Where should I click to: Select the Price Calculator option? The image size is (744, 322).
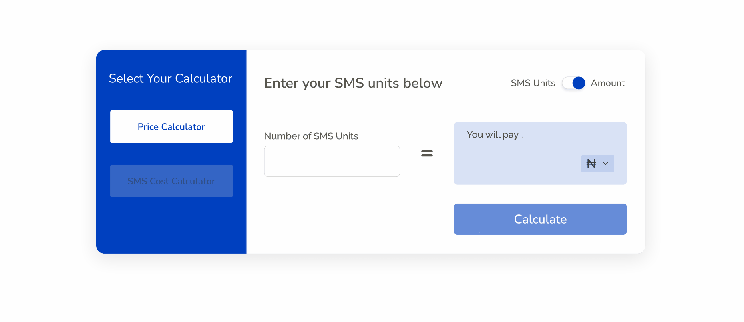pyautogui.click(x=171, y=126)
